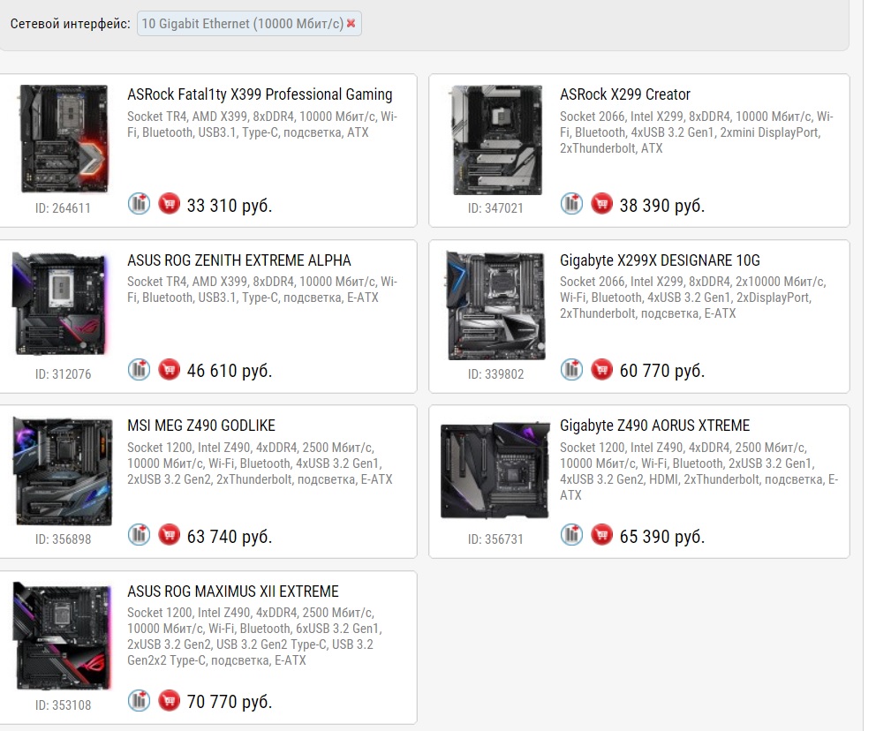Screen dimensions: 876x731
Task: Click the ASUS ROG ZENITH EXTREME ALPHA specs text
Action: point(262,290)
